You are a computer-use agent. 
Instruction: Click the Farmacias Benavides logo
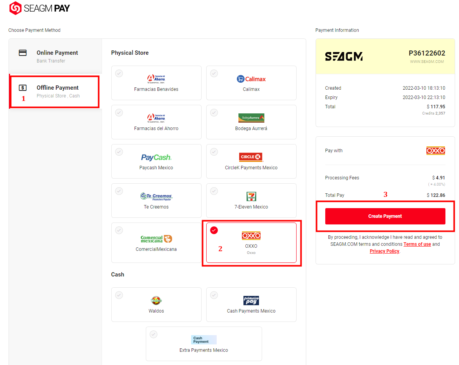pyautogui.click(x=156, y=79)
